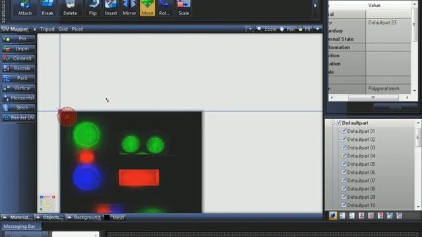Open the Pivot menu item
Screen dimensions: 422x237
[x=77, y=29]
